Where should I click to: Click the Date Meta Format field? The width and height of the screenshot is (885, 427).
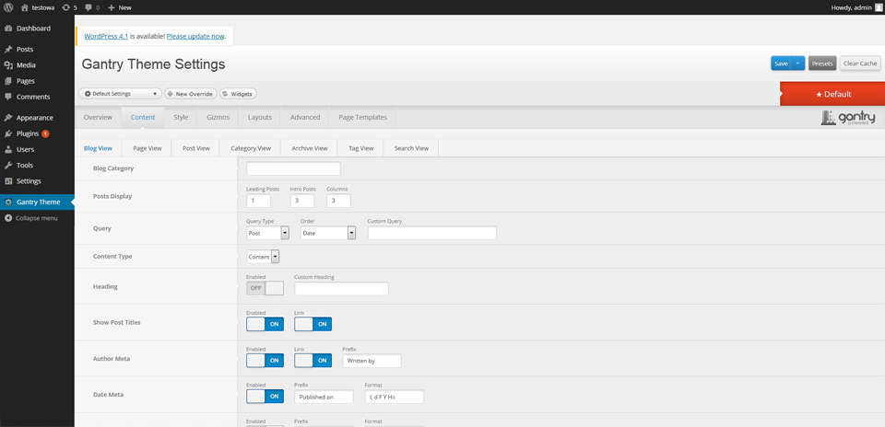[395, 397]
